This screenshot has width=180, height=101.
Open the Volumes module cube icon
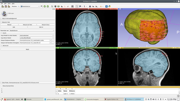[55, 6]
